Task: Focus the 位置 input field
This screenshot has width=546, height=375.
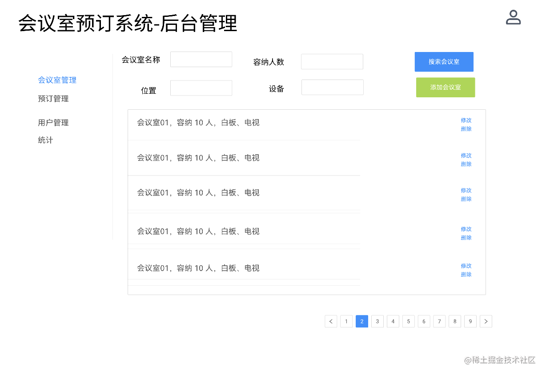Action: (201, 88)
